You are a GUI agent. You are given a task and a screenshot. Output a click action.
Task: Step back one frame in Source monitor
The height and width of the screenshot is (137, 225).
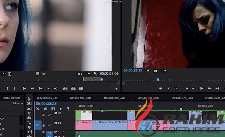[x=32, y=89]
